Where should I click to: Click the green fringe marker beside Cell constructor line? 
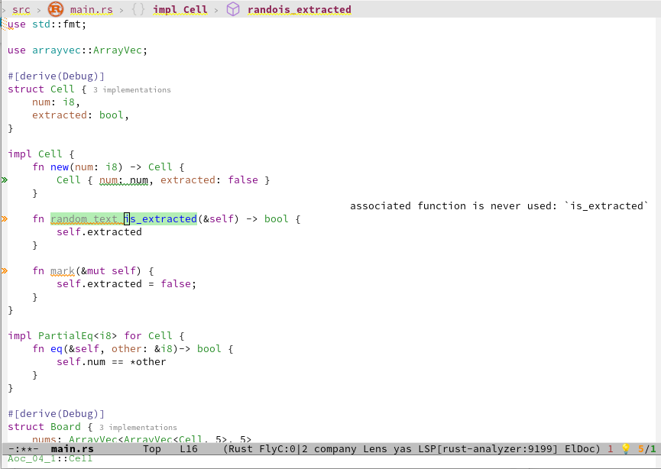pos(5,180)
